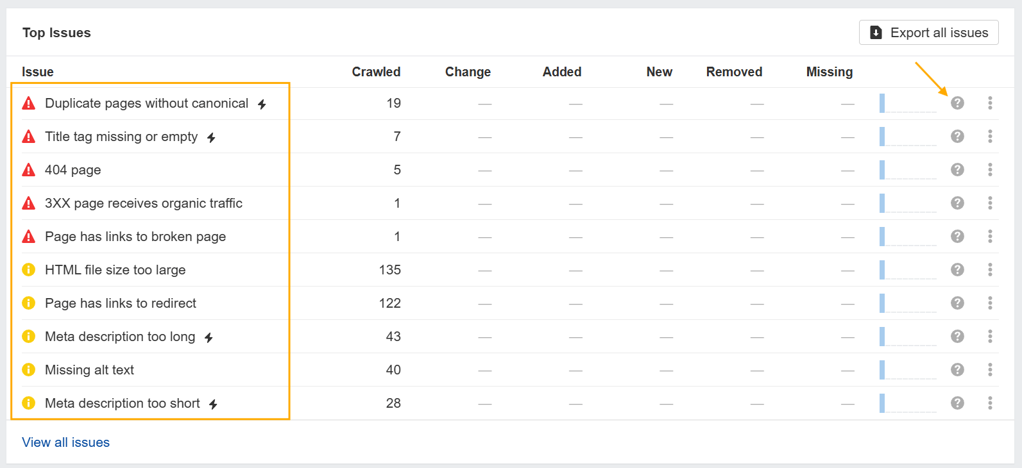1022x468 pixels.
Task: Click Export all issues button
Action: click(x=928, y=33)
